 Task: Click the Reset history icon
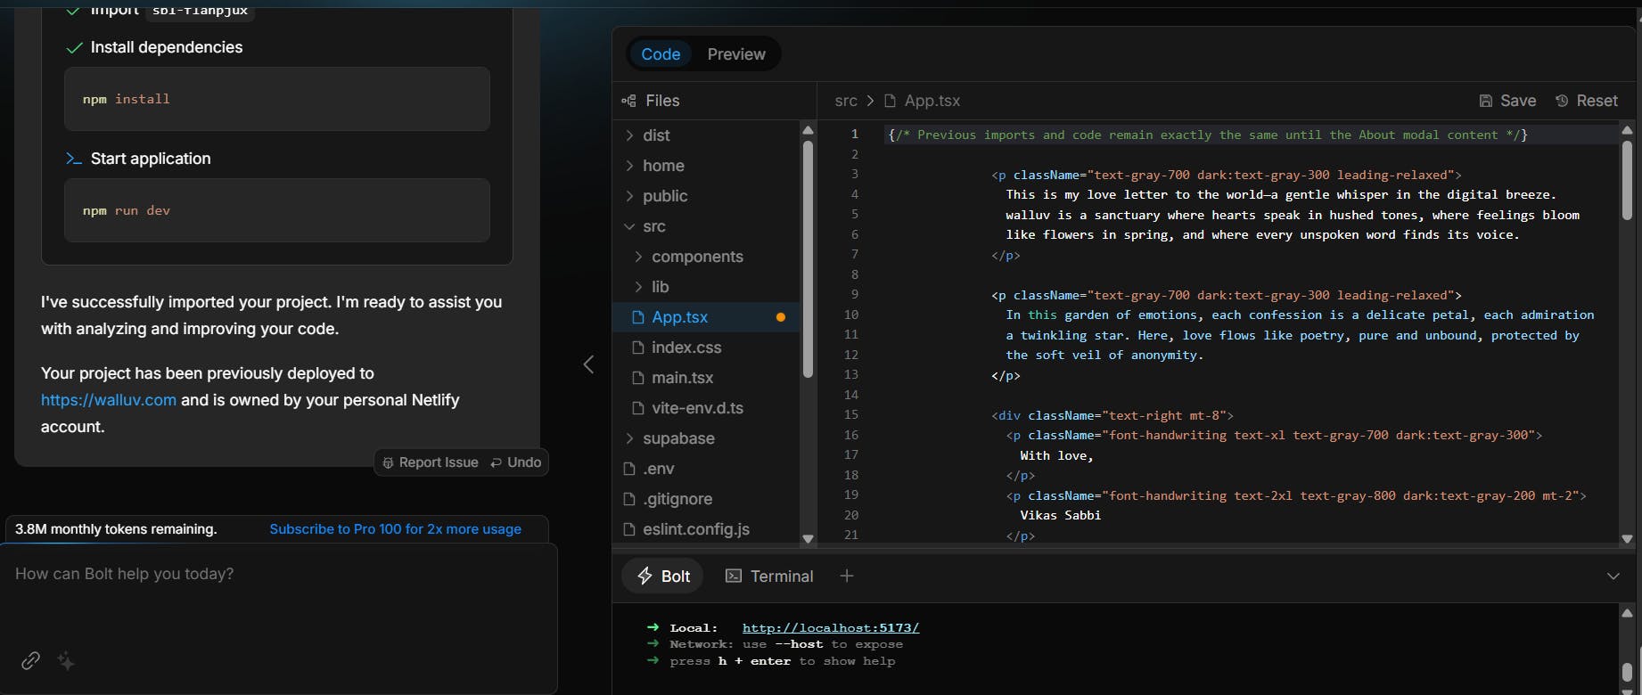tap(1562, 101)
